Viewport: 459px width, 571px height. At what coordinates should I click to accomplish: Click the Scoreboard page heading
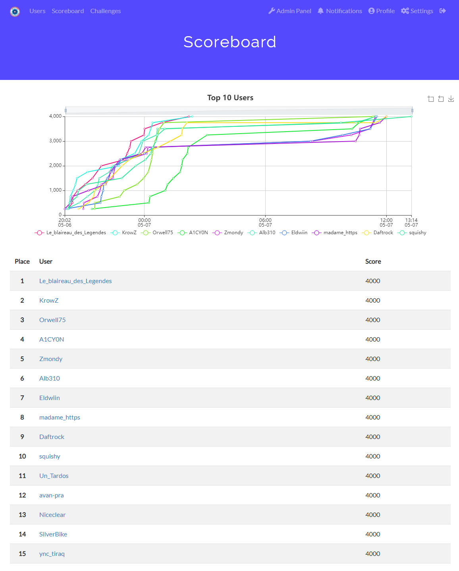tap(230, 42)
